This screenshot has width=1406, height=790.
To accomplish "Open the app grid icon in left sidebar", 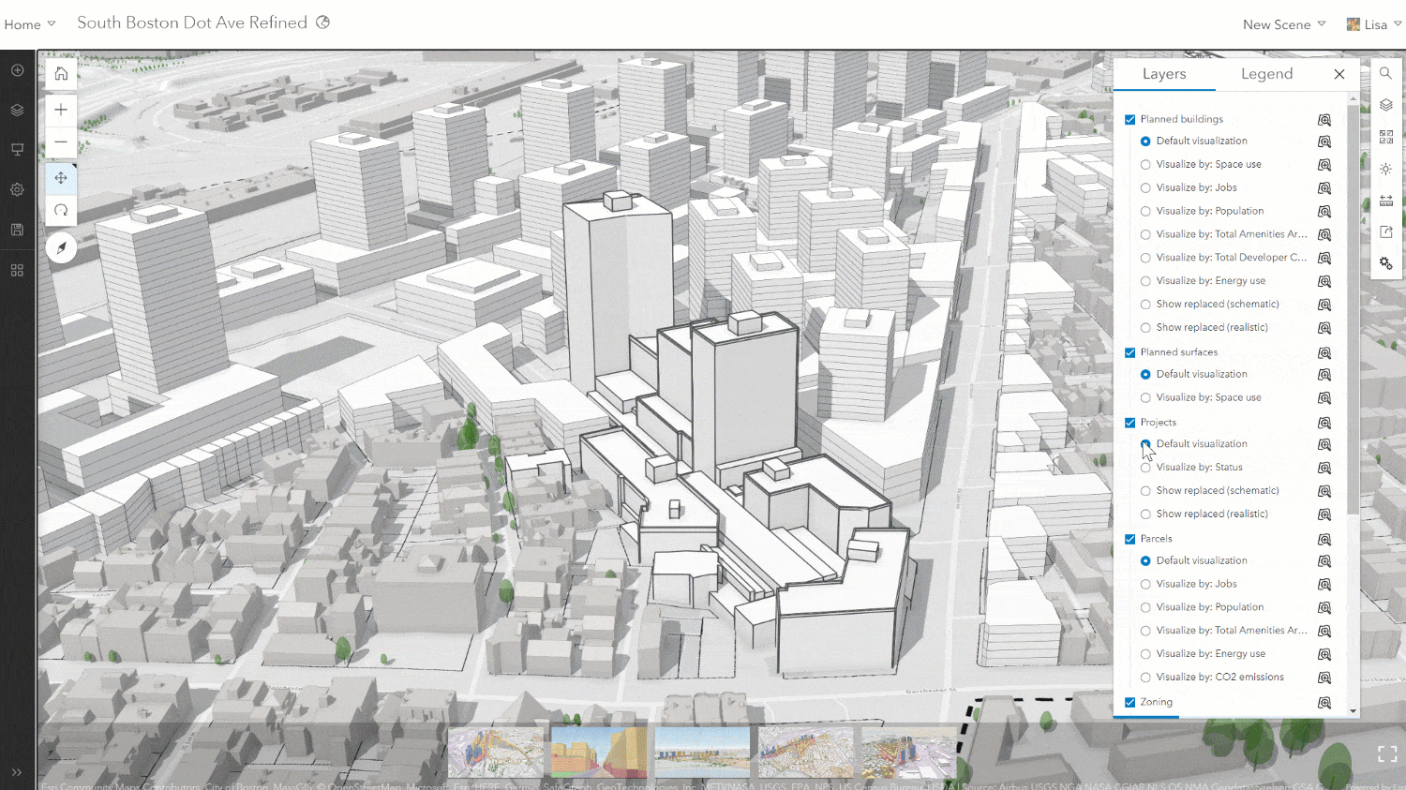I will coord(17,270).
